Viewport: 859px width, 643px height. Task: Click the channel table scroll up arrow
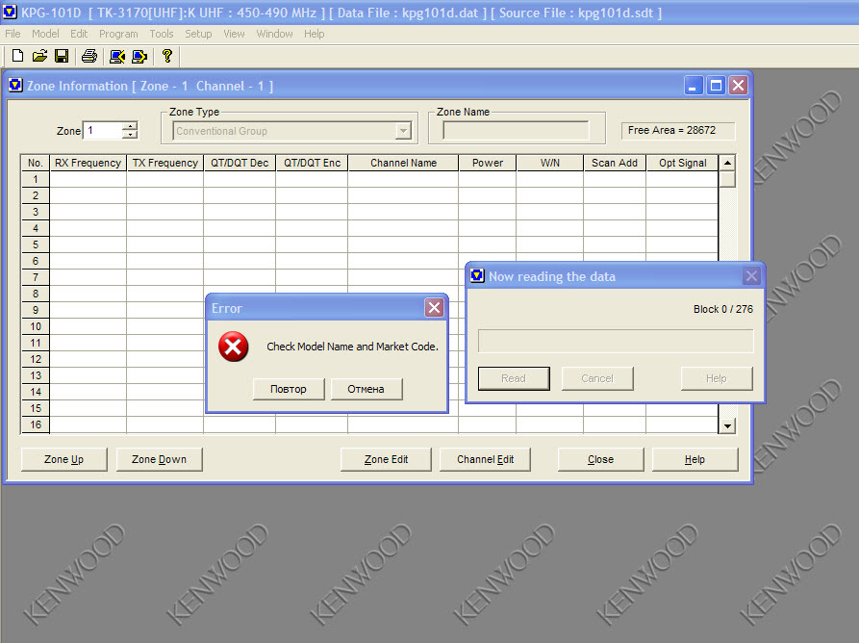[x=727, y=163]
